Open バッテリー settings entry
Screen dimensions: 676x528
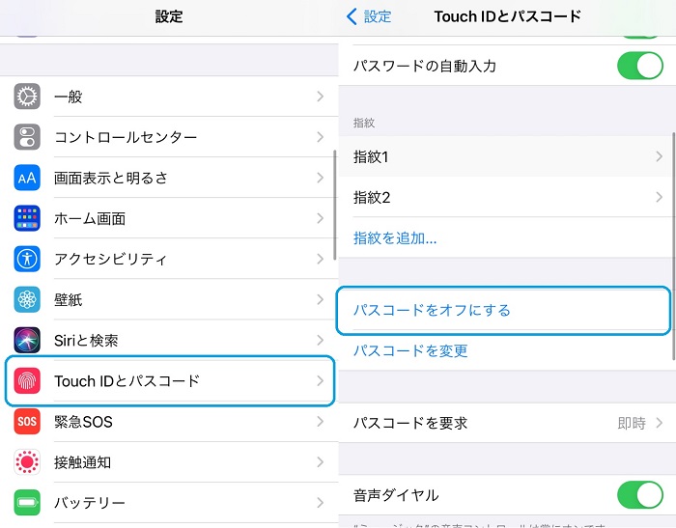click(x=169, y=503)
